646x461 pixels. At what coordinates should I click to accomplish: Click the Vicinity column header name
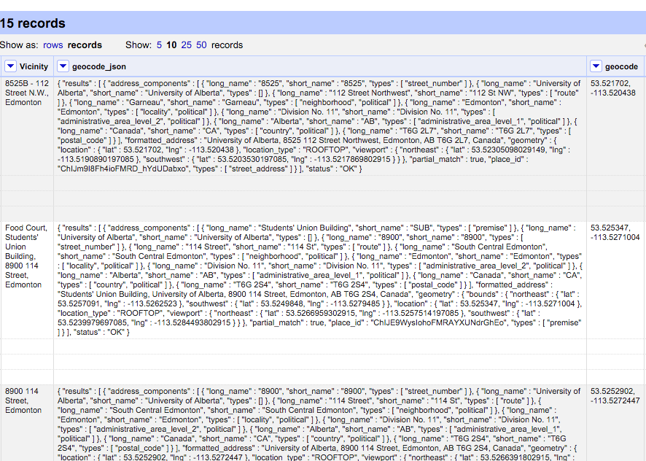pyautogui.click(x=34, y=66)
